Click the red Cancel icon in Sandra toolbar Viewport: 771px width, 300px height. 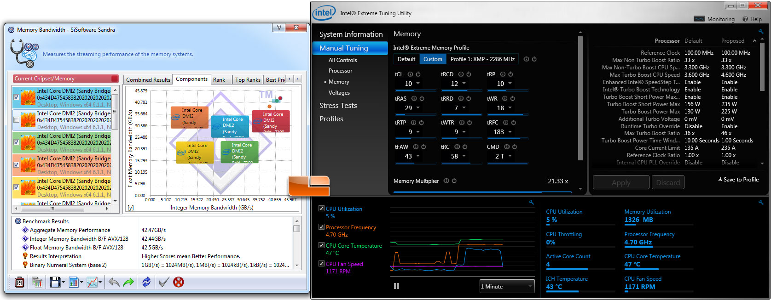coord(179,282)
